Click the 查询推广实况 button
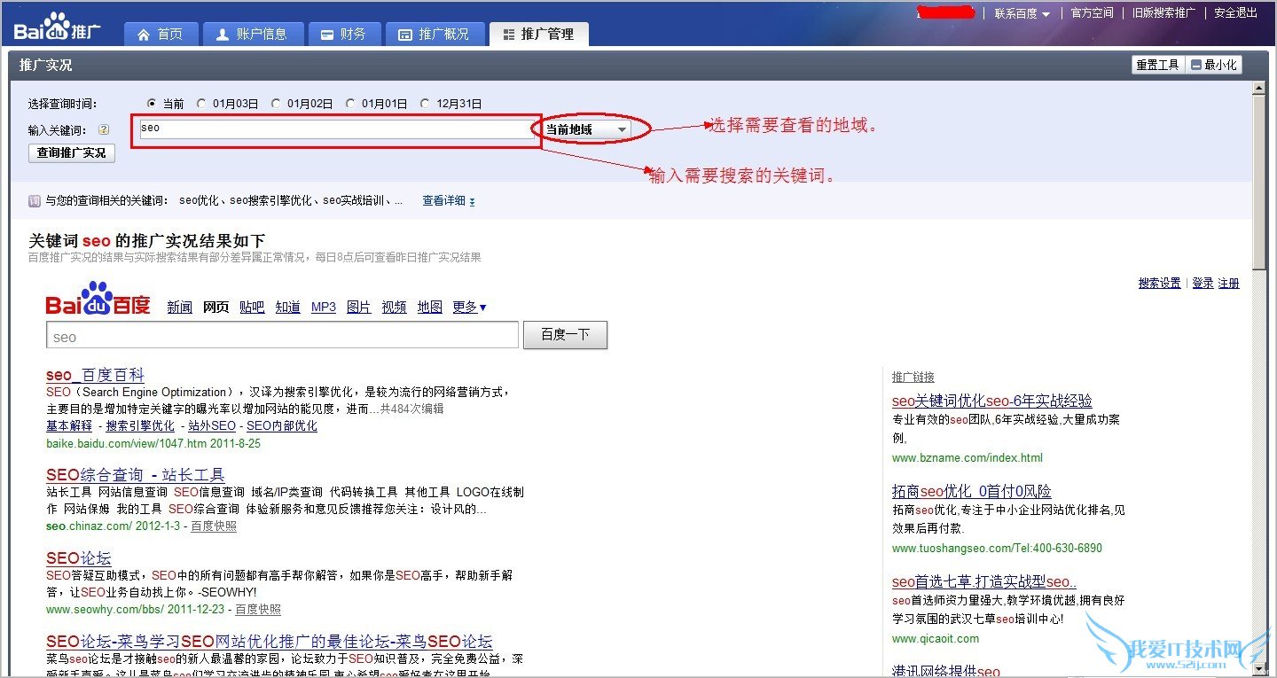The width and height of the screenshot is (1277, 678). pos(72,153)
